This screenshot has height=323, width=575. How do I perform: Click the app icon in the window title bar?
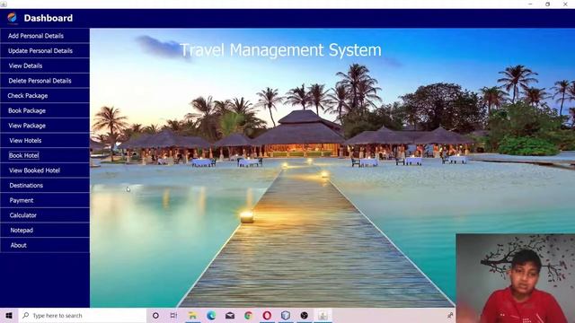coord(4,4)
